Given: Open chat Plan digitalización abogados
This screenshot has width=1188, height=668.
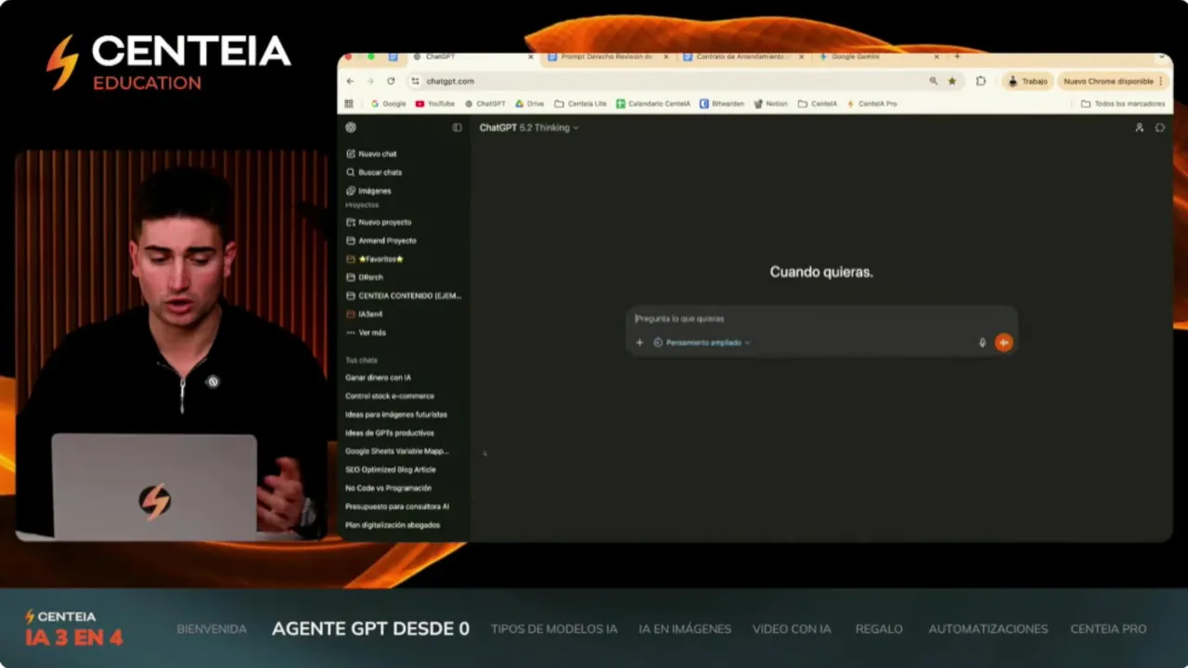Looking at the screenshot, I should (393, 525).
